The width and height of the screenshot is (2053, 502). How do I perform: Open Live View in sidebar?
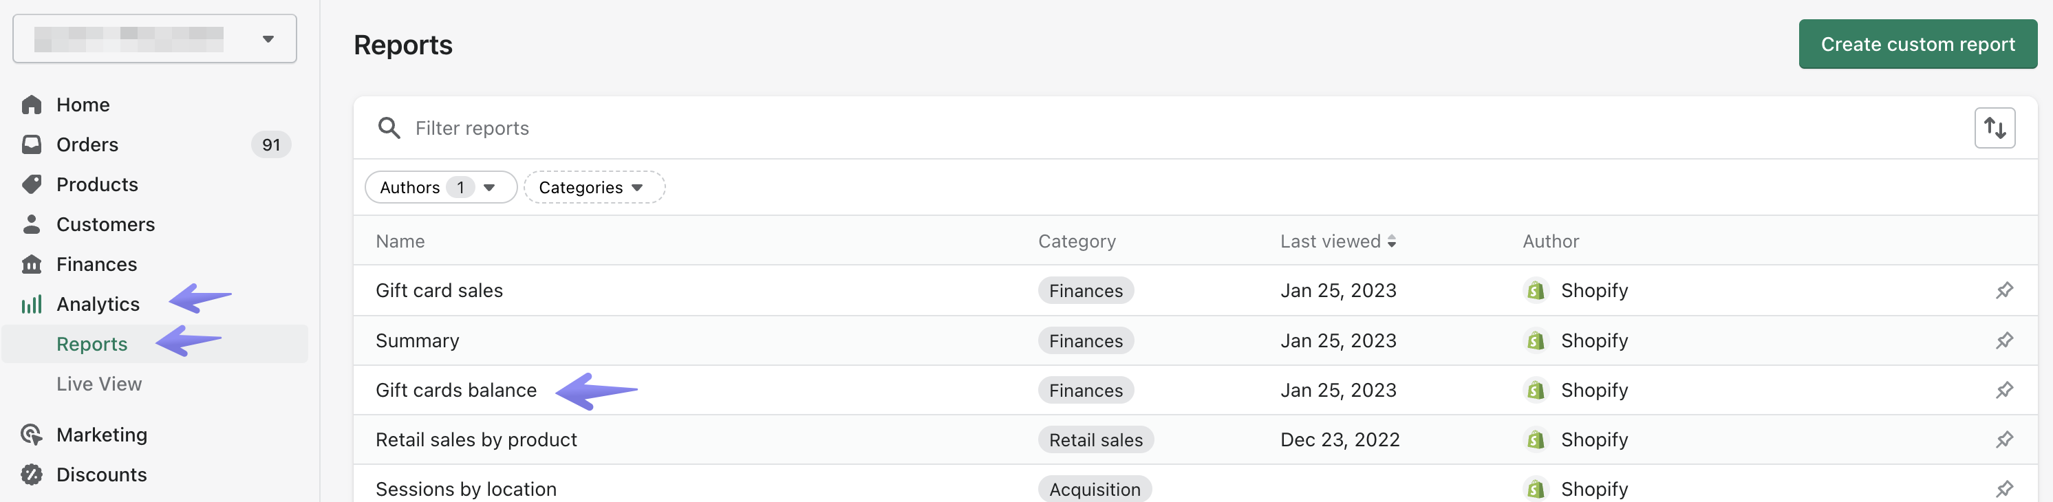tap(99, 383)
